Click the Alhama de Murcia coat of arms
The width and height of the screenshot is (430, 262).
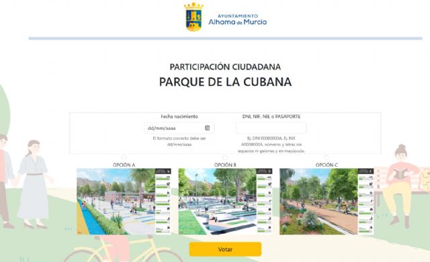tap(193, 17)
